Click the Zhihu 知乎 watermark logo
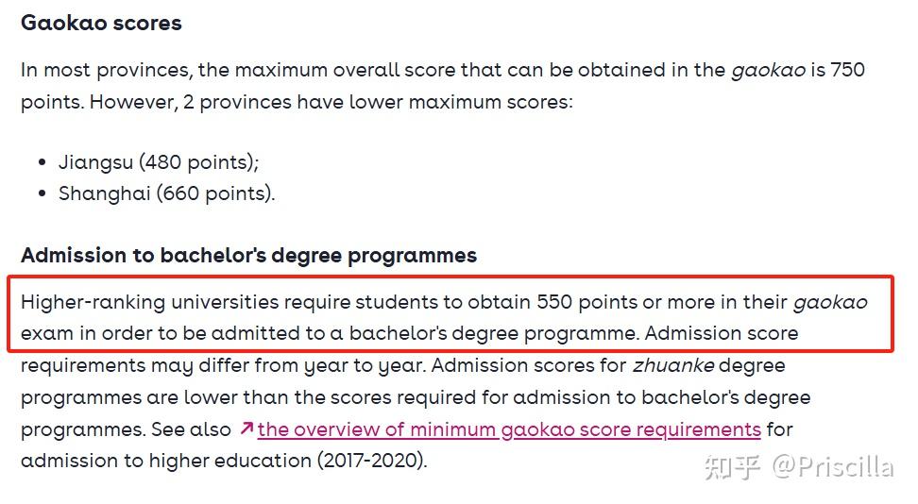This screenshot has height=504, width=918. pos(733,466)
